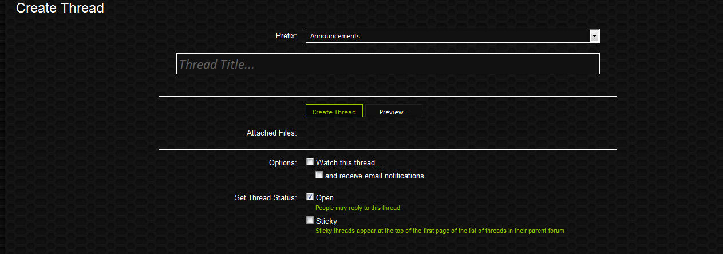Click the 'Create Thread' page heading
The width and height of the screenshot is (723, 254).
[x=60, y=9]
